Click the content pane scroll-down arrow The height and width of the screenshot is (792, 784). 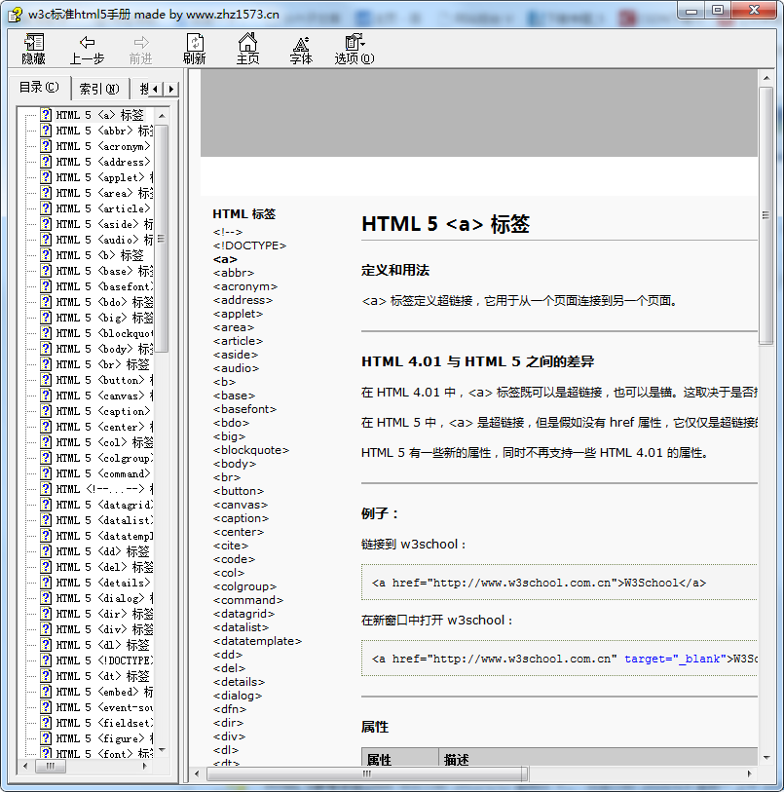click(x=765, y=758)
